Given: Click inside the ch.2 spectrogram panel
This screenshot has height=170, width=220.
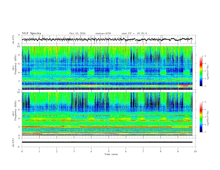Looking at the screenshot, I should 107,114.
